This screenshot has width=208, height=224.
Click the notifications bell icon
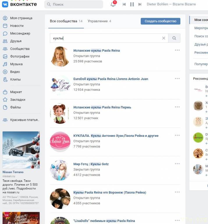pos(113,4)
